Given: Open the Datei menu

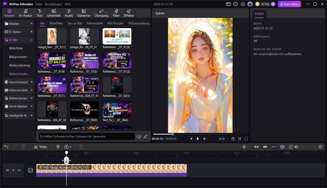Looking at the screenshot, I should [x=38, y=4].
